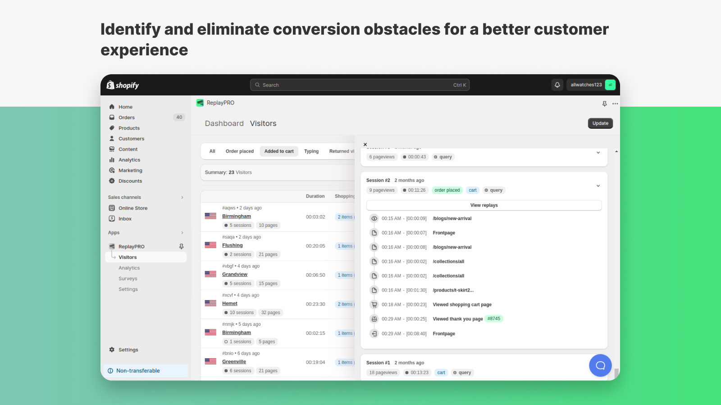The width and height of the screenshot is (721, 405).
Task: Click the Online Store sidebar icon
Action: click(x=112, y=208)
